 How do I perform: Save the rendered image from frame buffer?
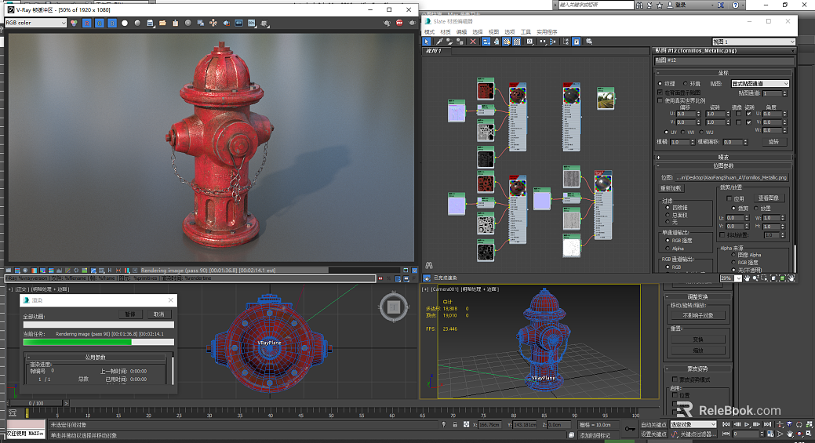coord(150,23)
